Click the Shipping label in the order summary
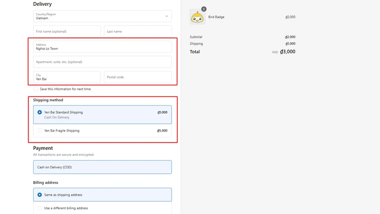Image resolution: width=380 pixels, height=214 pixels. [x=196, y=44]
